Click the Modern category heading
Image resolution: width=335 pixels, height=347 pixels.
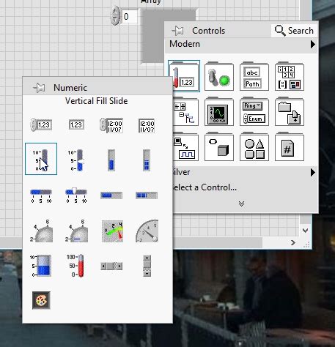click(x=185, y=44)
